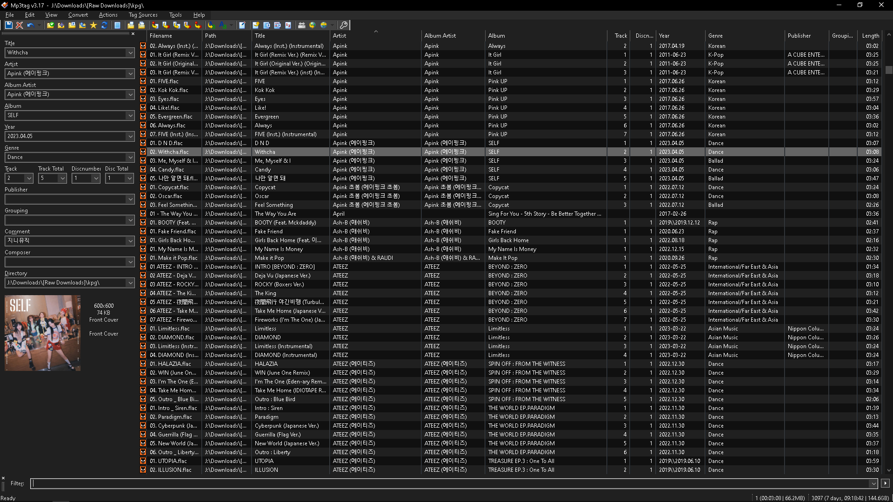Open Extended Tags editor icon
The height and width of the screenshot is (502, 893).
(x=242, y=25)
